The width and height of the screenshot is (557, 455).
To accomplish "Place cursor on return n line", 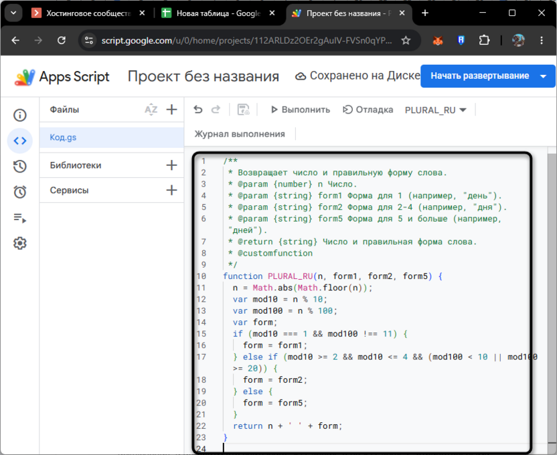I will point(287,426).
